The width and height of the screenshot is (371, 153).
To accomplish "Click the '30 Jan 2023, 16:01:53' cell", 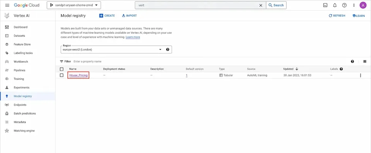I will 297,75.
